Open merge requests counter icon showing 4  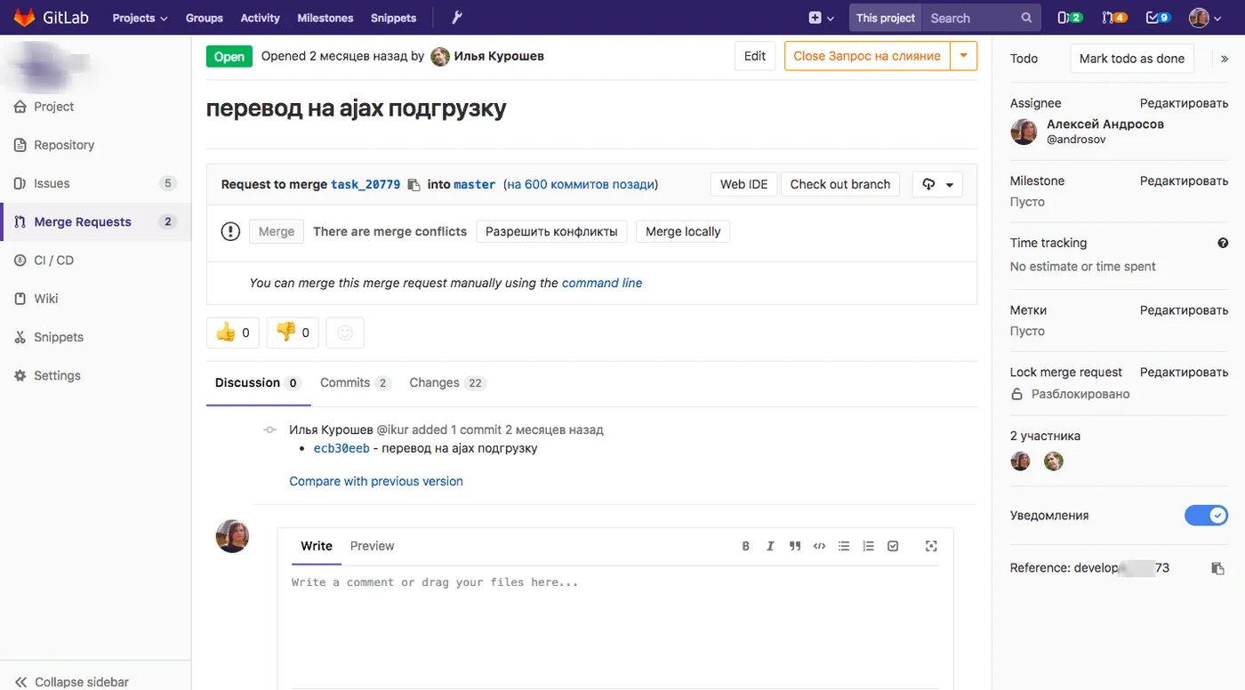point(1114,18)
